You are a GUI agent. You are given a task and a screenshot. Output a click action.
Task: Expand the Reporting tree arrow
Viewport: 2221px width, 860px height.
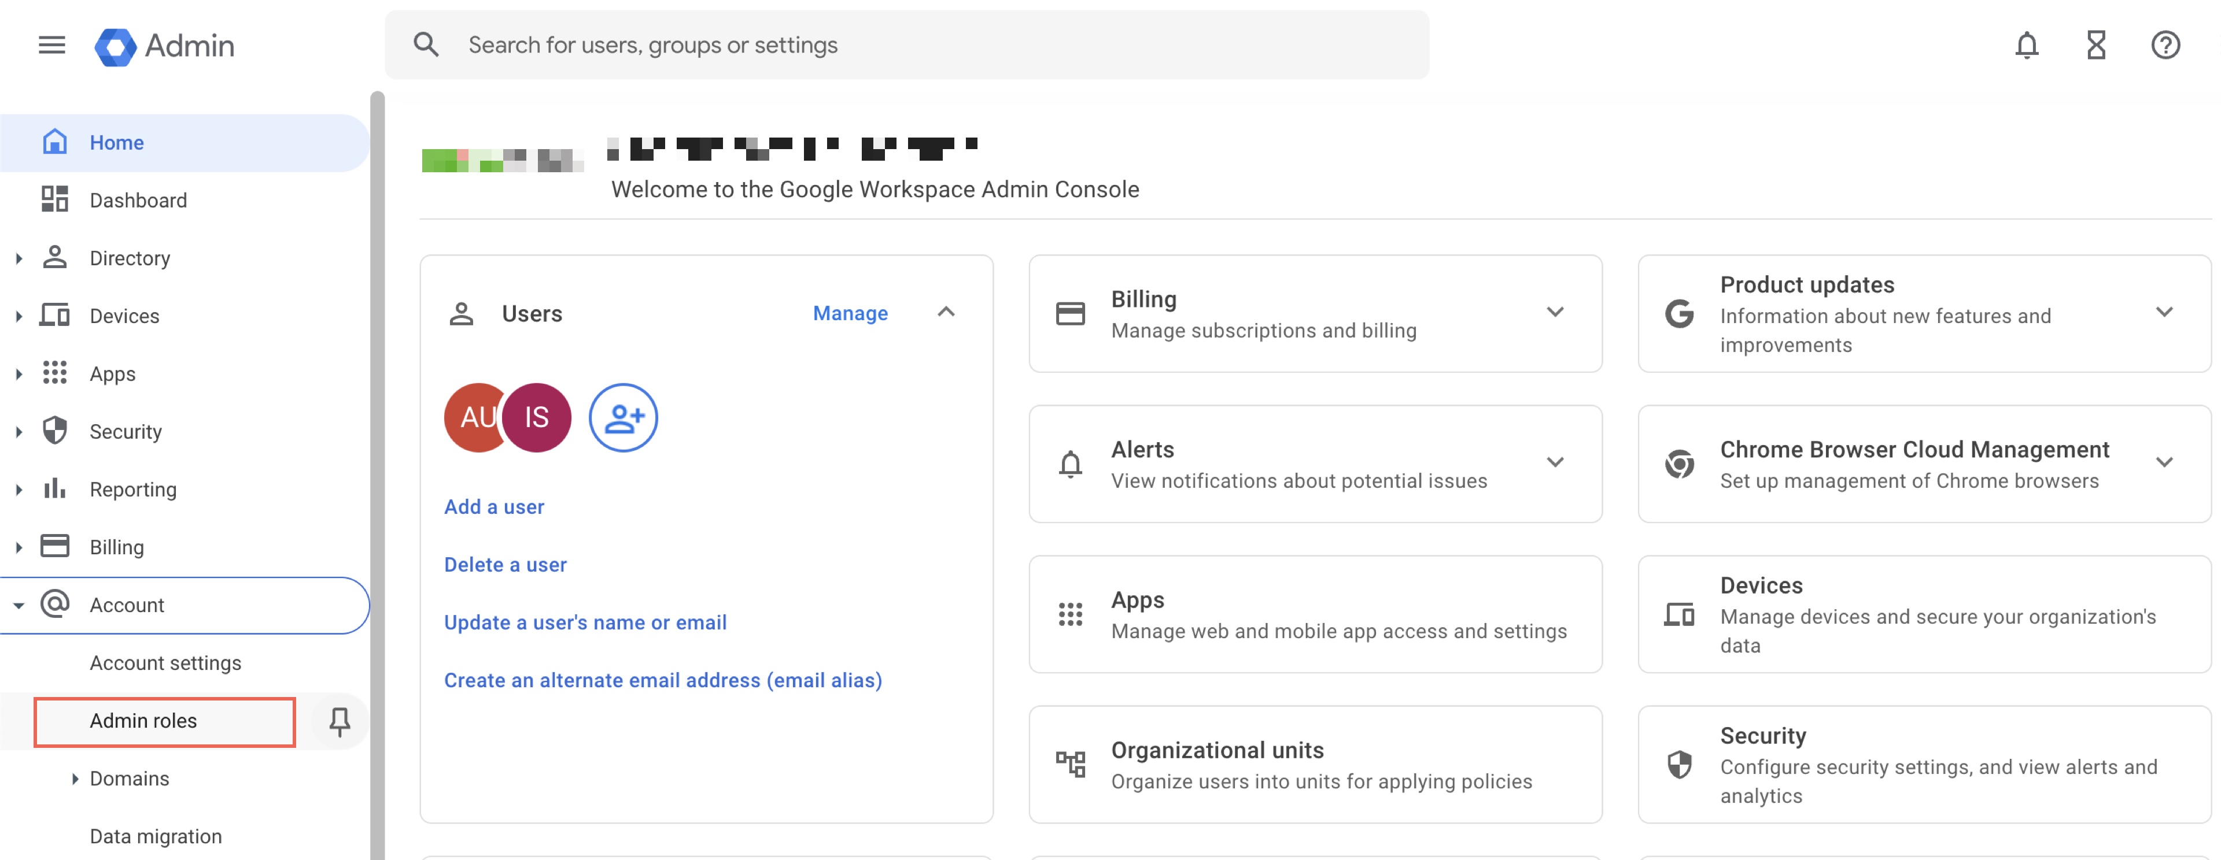tap(19, 488)
